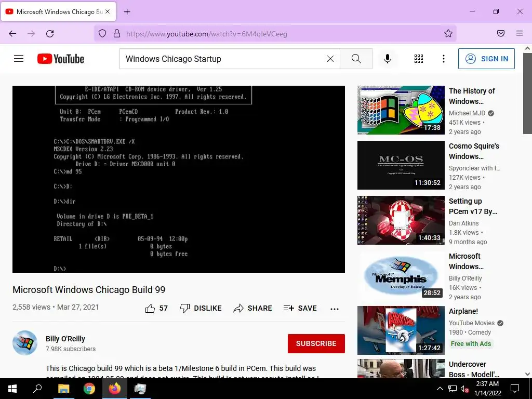Open the Windows Start menu
Image resolution: width=532 pixels, height=399 pixels.
point(12,389)
